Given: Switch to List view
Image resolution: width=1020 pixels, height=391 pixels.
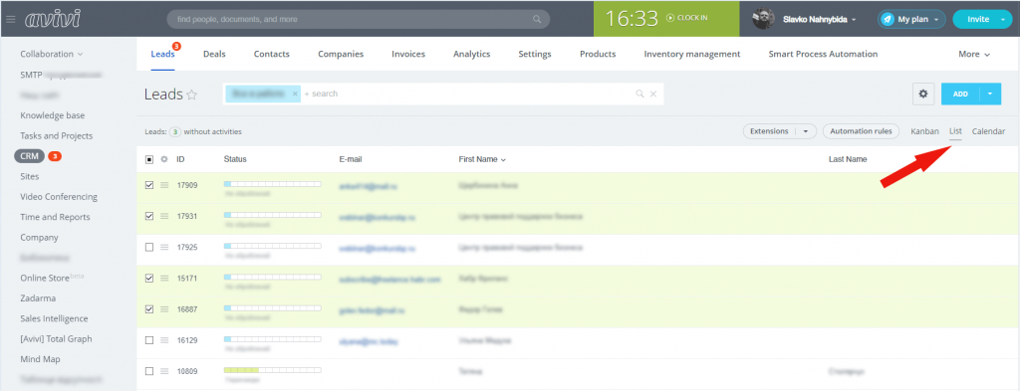Looking at the screenshot, I should pos(955,131).
